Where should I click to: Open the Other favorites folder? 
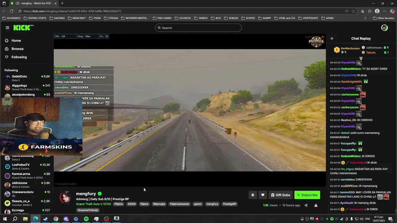(x=383, y=18)
